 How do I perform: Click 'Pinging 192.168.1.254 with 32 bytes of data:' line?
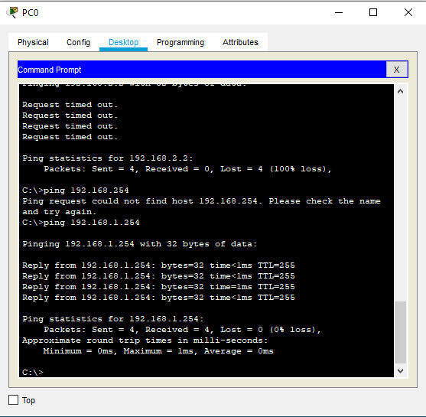(x=140, y=244)
